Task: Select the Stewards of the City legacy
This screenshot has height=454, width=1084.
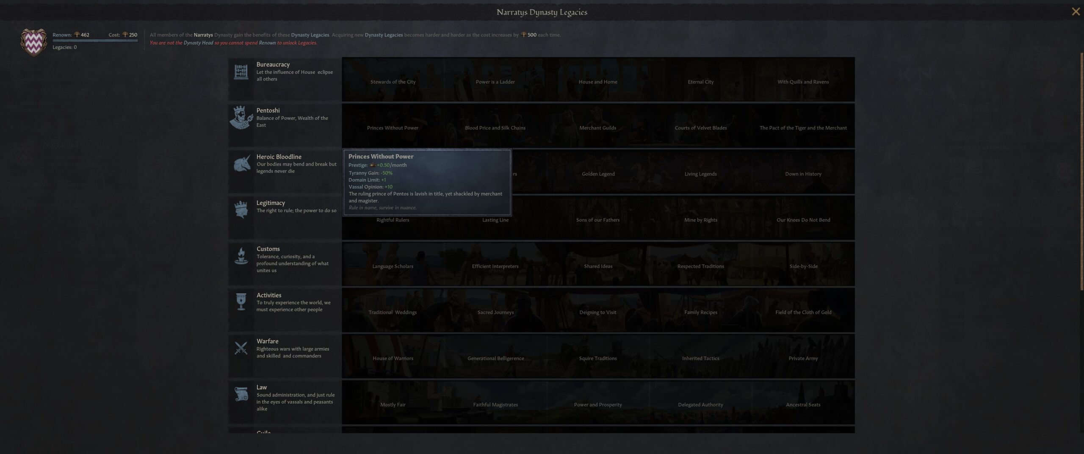Action: [x=393, y=82]
